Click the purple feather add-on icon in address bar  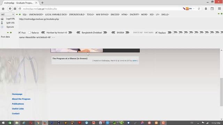click(x=184, y=9)
